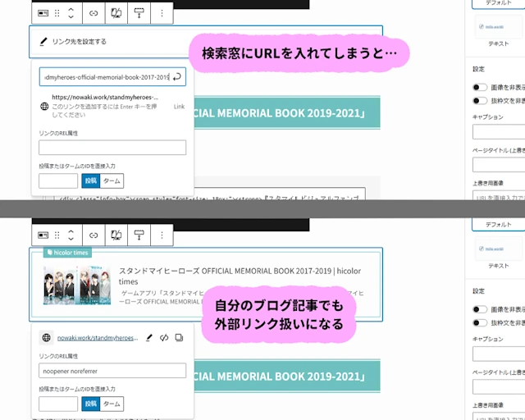The image size is (525, 420).
Task: Click the link icon in the upper block toolbar
Action: pos(94,13)
